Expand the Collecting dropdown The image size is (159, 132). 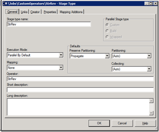tap(149, 69)
